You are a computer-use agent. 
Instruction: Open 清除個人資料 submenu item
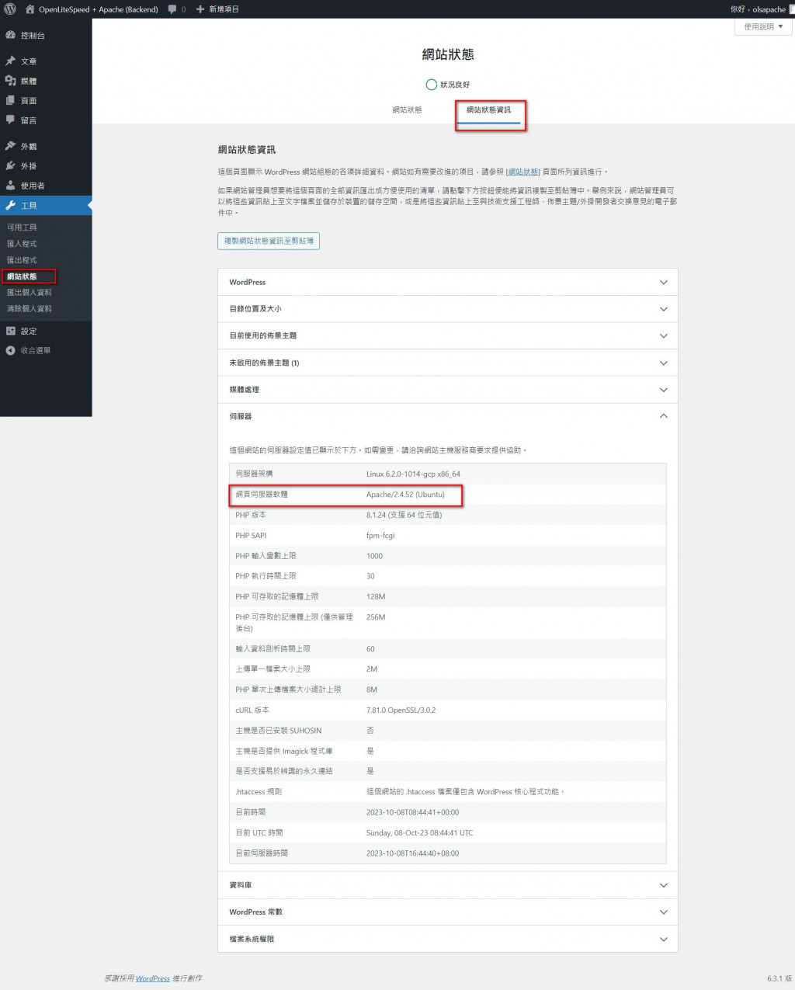[30, 309]
